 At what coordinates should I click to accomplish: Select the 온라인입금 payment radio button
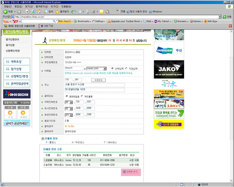click(66, 96)
